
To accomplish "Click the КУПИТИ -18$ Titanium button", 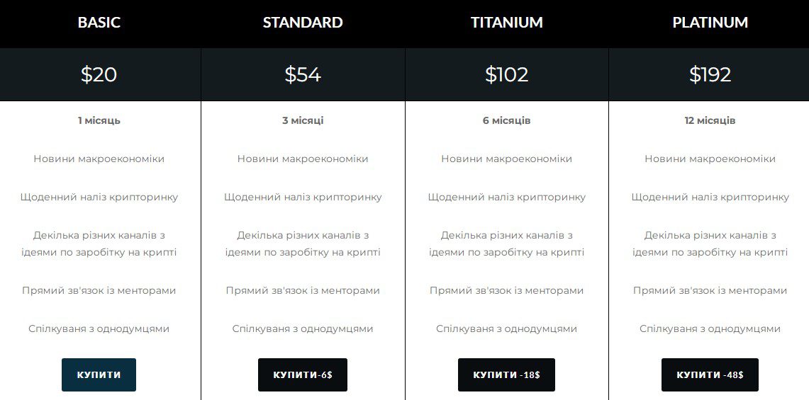I will [x=506, y=375].
